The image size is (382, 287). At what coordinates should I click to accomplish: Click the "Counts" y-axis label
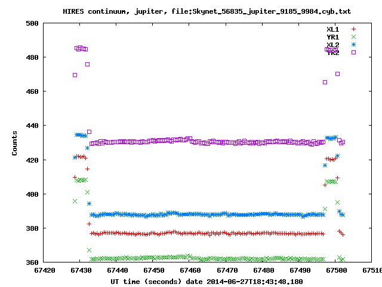[14, 143]
